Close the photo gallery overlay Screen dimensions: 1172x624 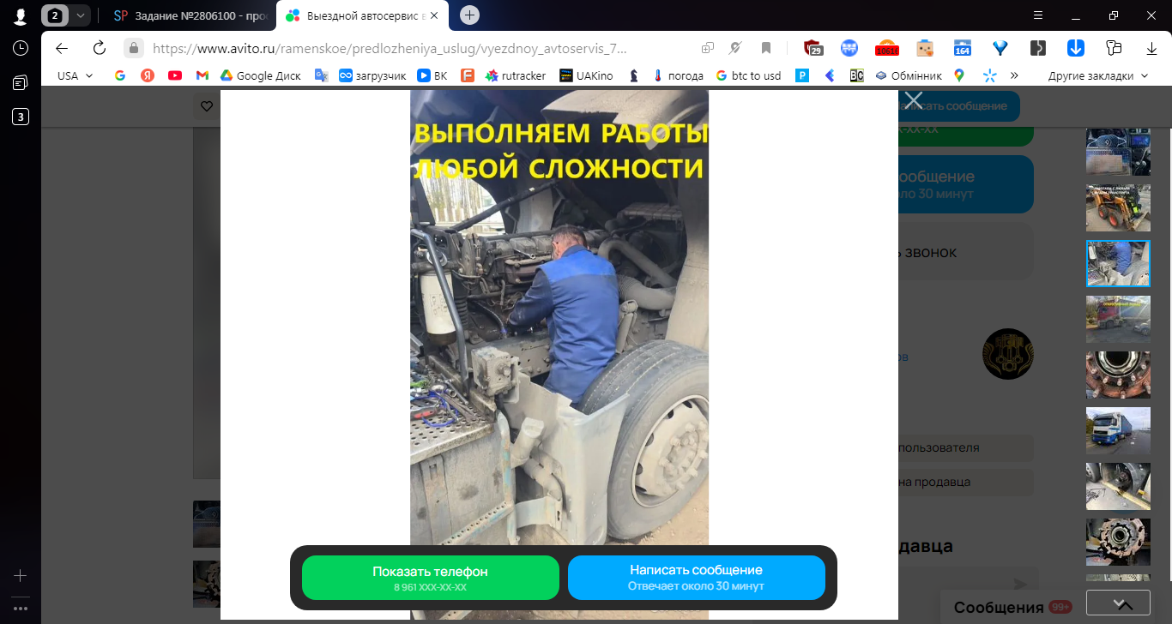(914, 100)
